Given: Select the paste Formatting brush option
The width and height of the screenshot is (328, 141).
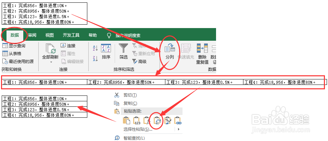Looking at the screenshot, I should tap(167, 120).
